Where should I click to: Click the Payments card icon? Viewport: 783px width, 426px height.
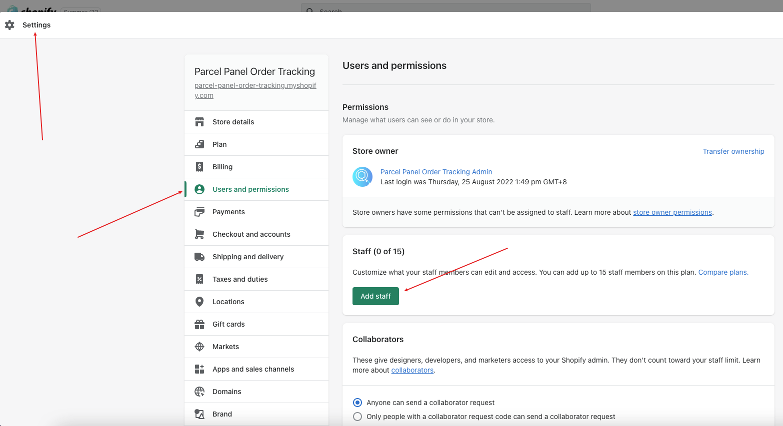click(199, 212)
